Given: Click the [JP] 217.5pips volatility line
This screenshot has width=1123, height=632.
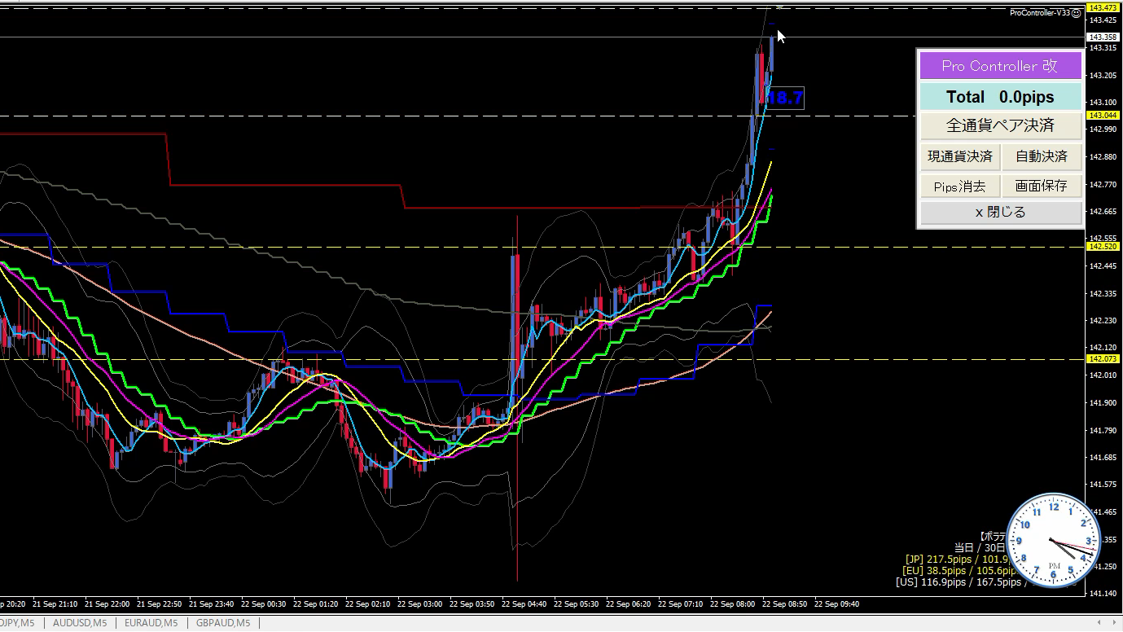Looking at the screenshot, I should (957, 560).
